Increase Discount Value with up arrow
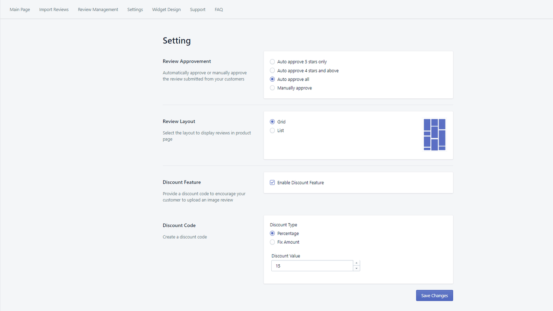This screenshot has width=553, height=311. click(x=356, y=263)
